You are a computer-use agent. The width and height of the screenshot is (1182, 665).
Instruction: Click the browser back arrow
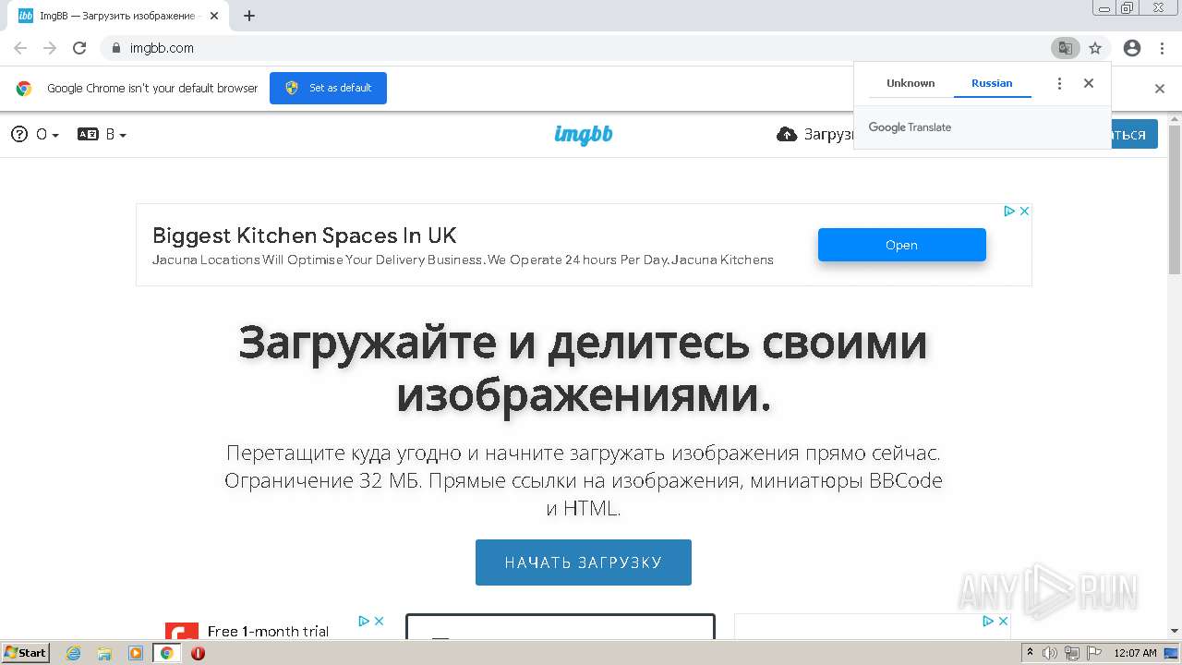(20, 48)
